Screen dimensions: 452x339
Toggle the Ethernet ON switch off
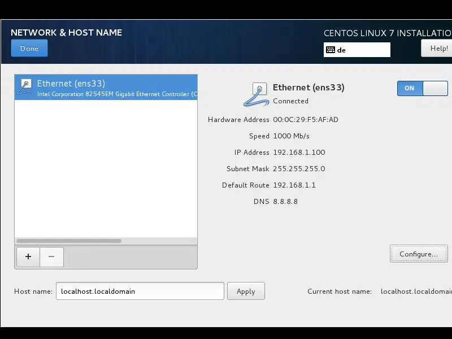[x=422, y=88]
